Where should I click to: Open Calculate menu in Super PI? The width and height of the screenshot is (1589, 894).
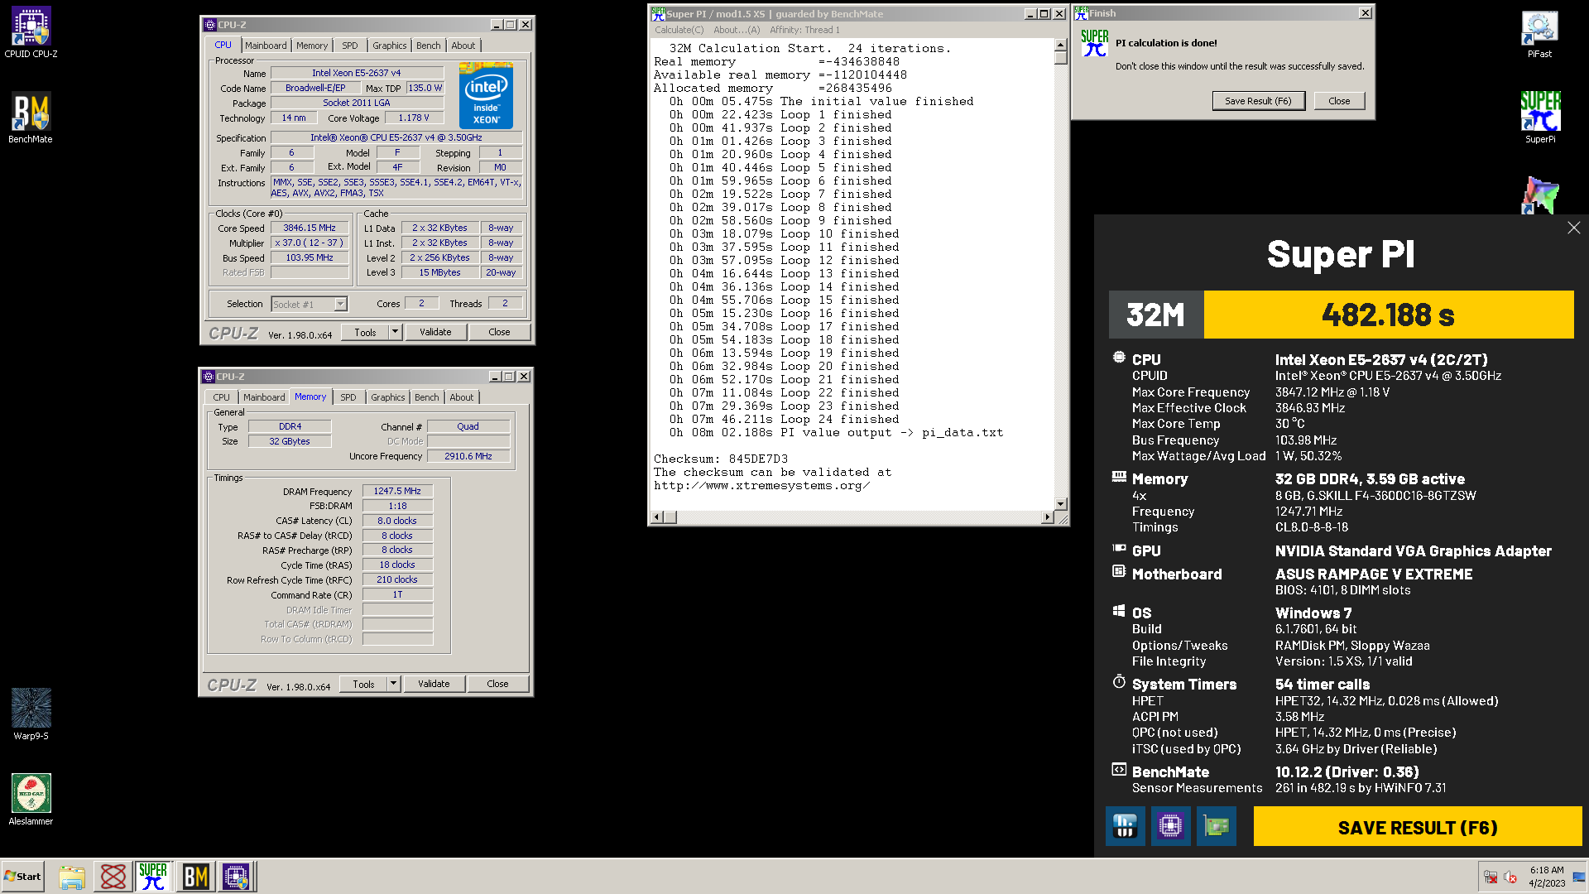point(679,30)
